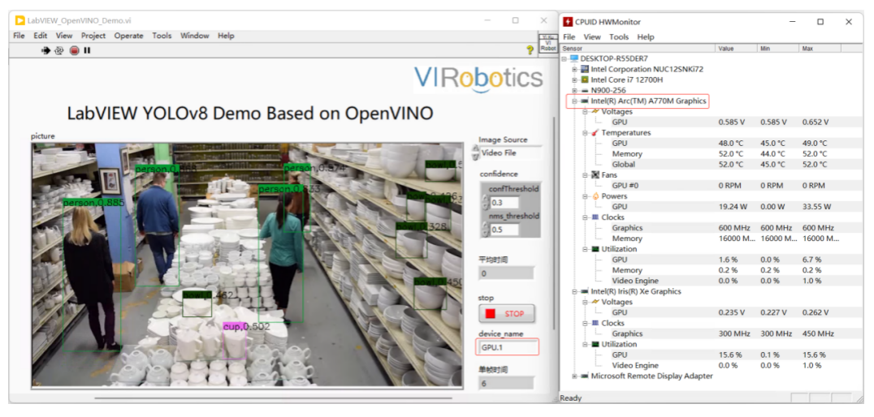This screenshot has width=874, height=417.
Task: Open the Tools menu in HWMonitor
Action: pyautogui.click(x=619, y=37)
